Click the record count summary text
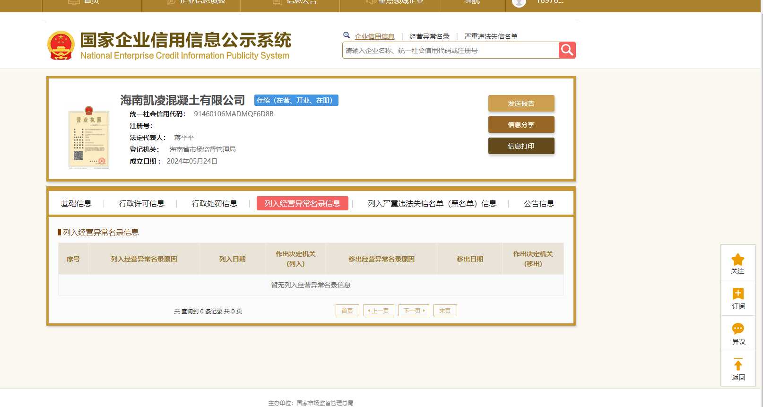 tap(208, 311)
